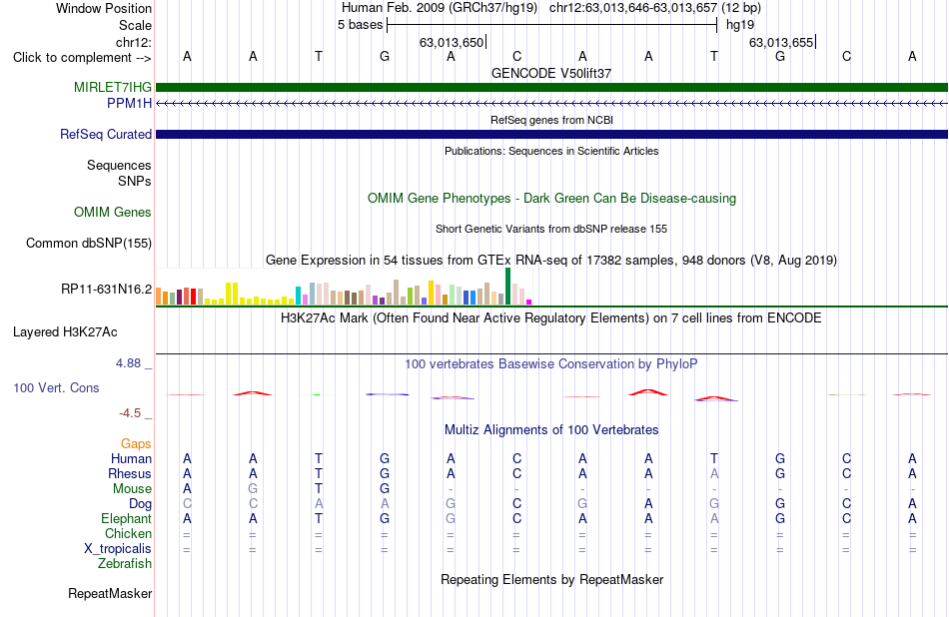The image size is (949, 617).
Task: Click the Sequences track label
Action: (119, 166)
